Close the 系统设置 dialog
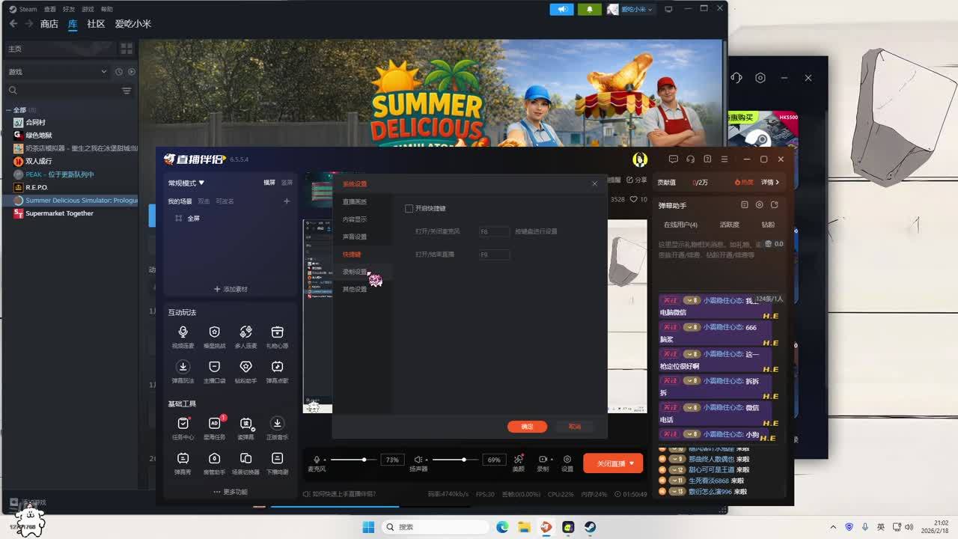 (x=595, y=184)
